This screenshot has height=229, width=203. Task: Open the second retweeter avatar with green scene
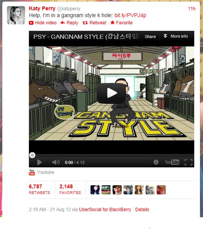point(106,190)
